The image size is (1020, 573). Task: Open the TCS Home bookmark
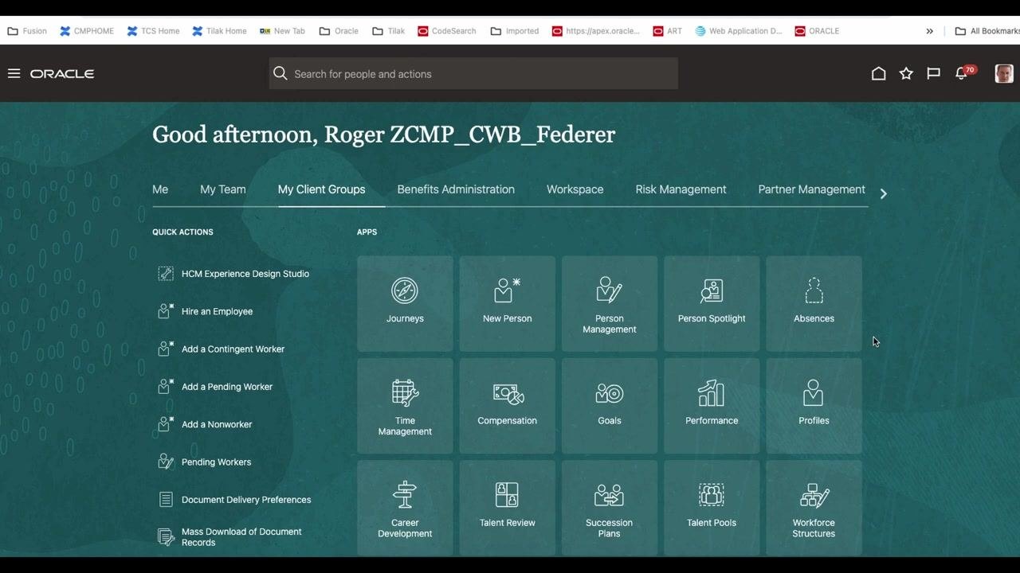click(153, 31)
